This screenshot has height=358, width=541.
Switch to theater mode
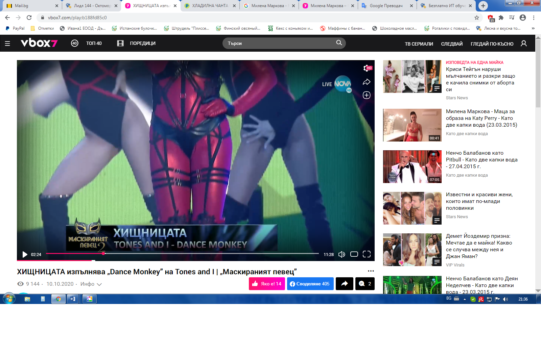click(354, 254)
